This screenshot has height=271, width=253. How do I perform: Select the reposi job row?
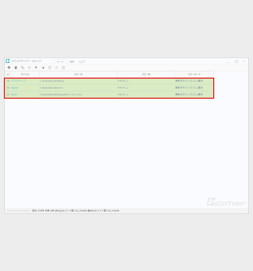point(109,88)
